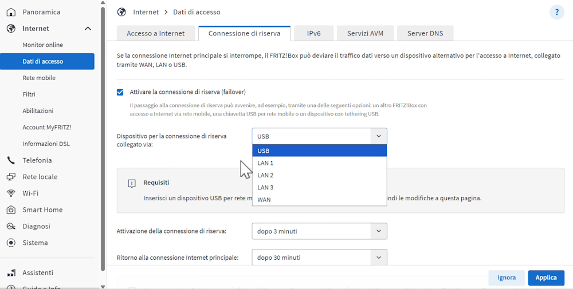Click the Sistema icon

11,243
